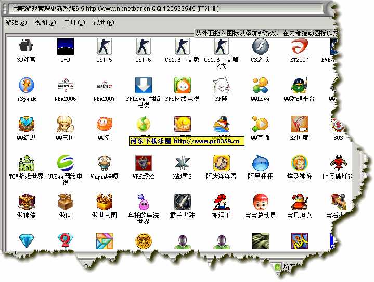
Task: Select the red number 2 gem icon
Action: (66, 240)
